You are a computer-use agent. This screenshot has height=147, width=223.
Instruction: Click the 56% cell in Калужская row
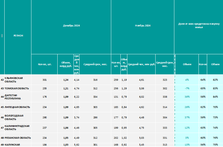point(203,145)
